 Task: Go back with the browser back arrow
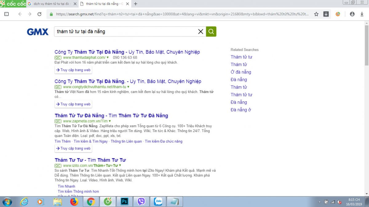[20, 14]
